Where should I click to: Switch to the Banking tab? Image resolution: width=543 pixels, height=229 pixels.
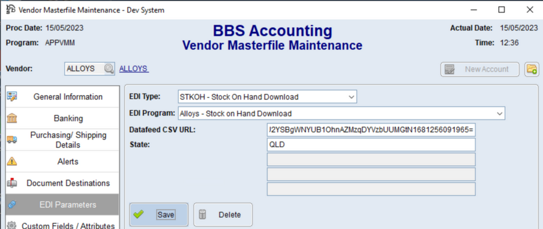click(62, 118)
